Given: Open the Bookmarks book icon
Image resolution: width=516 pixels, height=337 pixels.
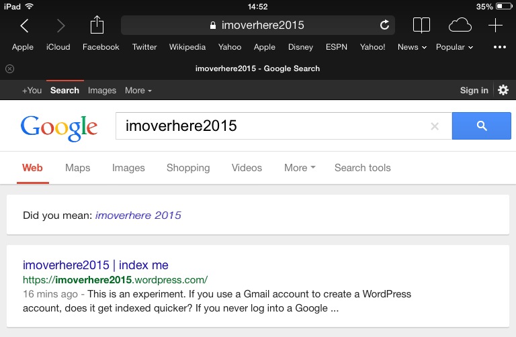Looking at the screenshot, I should 421,26.
